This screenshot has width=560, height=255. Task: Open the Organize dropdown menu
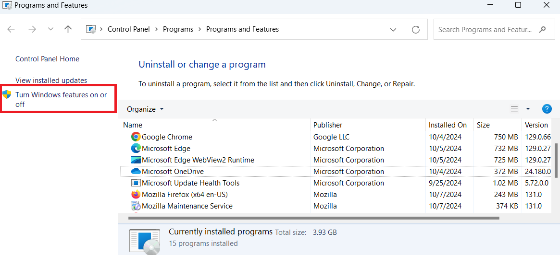pos(145,109)
